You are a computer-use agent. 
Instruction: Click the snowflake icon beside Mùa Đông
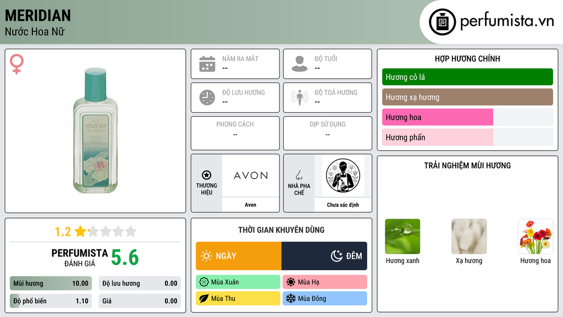[291, 298]
